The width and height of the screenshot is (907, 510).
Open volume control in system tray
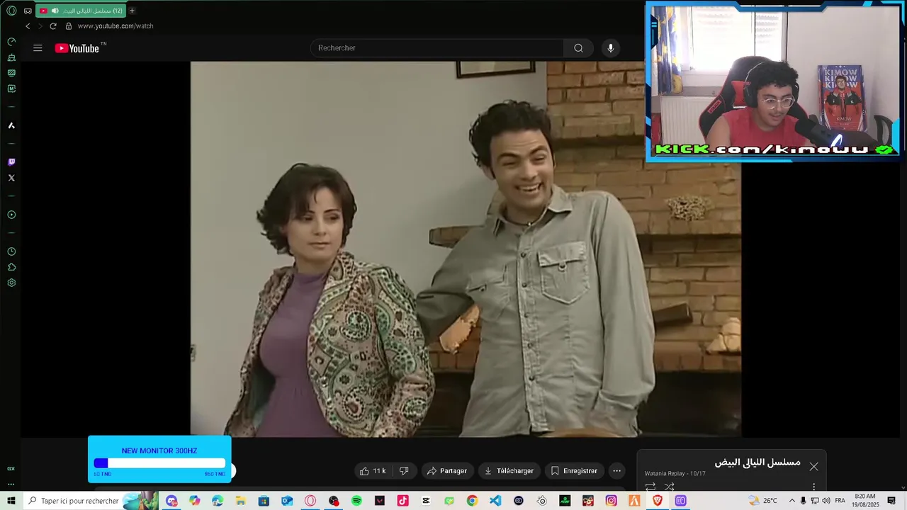tap(826, 501)
